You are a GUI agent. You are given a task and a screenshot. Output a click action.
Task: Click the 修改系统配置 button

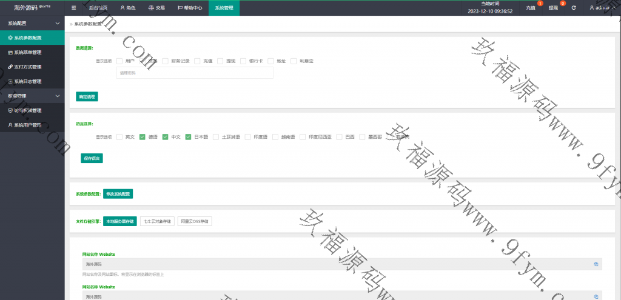118,194
